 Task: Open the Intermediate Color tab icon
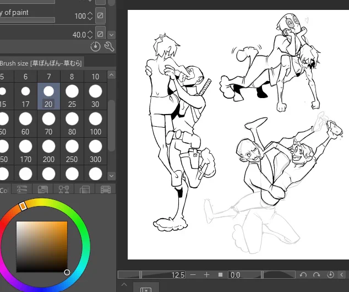click(x=64, y=189)
